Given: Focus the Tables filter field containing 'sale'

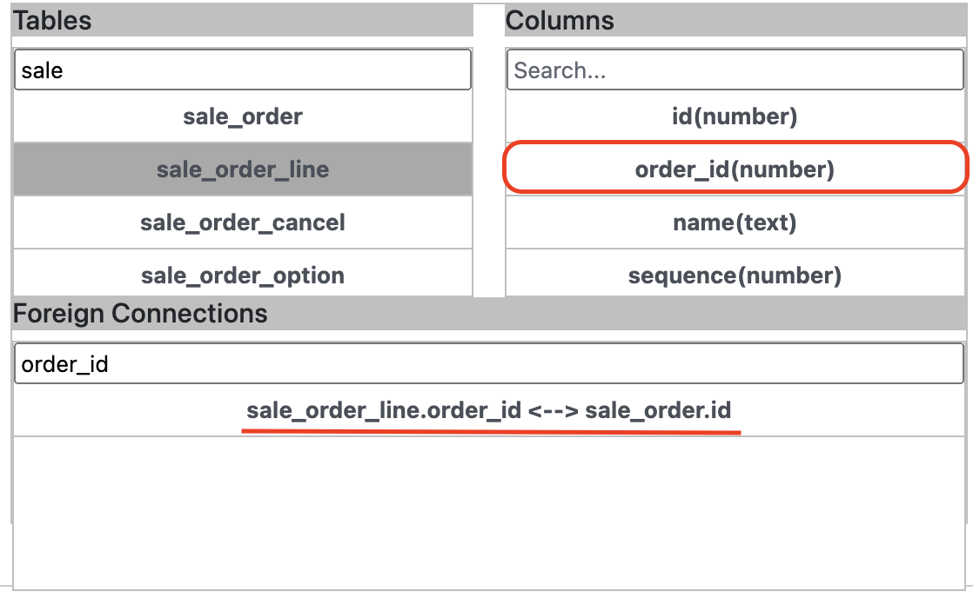Looking at the screenshot, I should [243, 70].
